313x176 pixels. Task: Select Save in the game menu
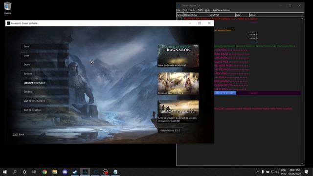coord(45,46)
